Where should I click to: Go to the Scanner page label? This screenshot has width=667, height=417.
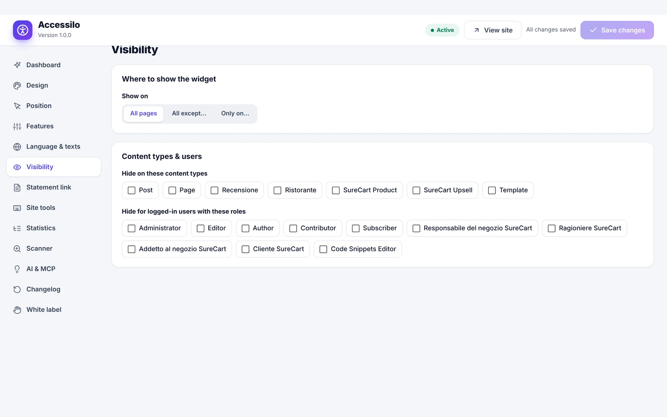coord(39,249)
